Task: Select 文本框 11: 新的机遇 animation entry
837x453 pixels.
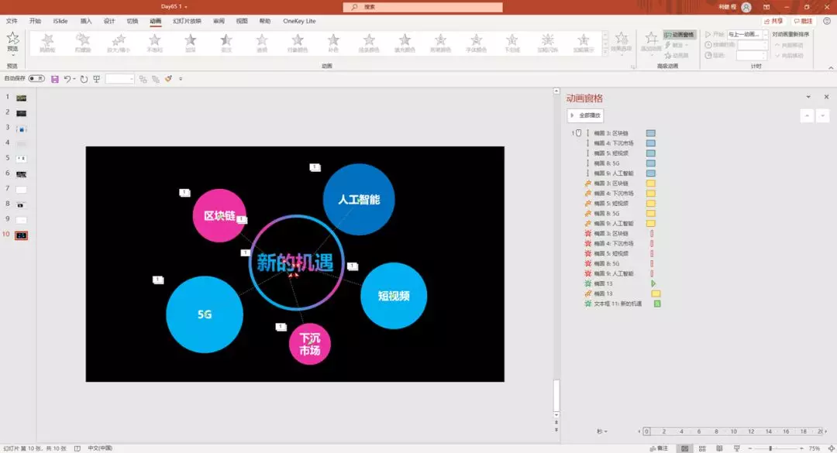Action: [618, 304]
